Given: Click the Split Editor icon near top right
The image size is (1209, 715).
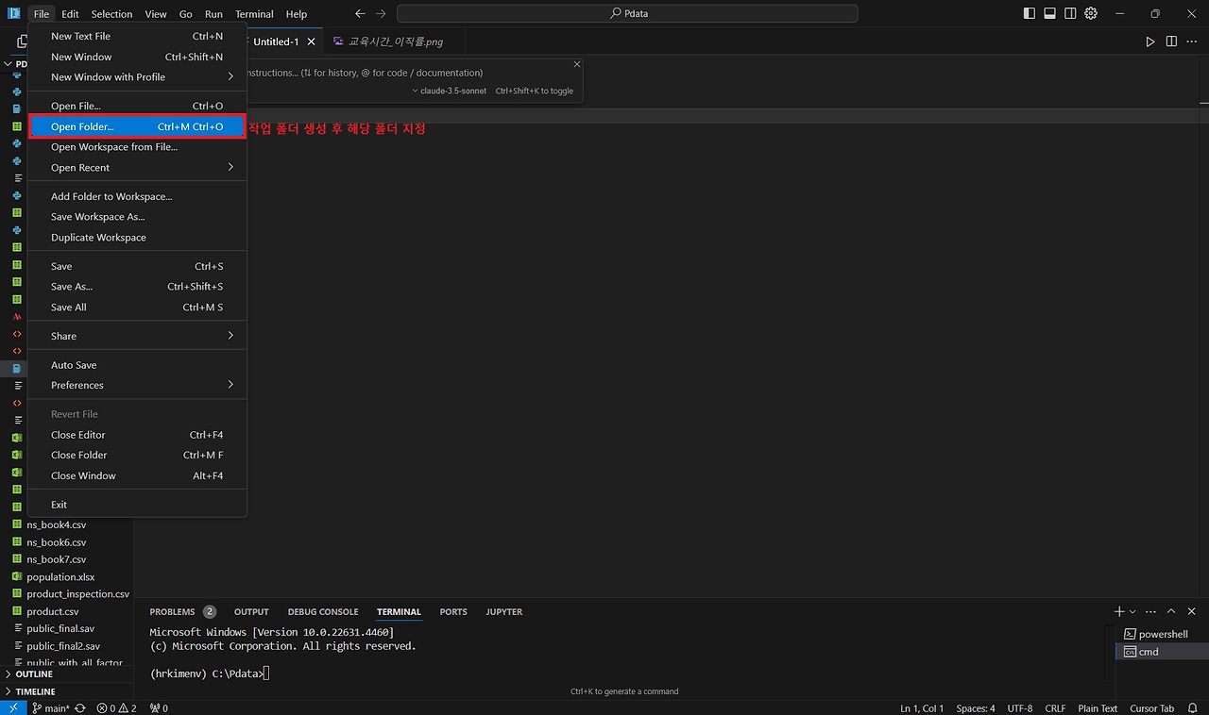Looking at the screenshot, I should 1171,41.
